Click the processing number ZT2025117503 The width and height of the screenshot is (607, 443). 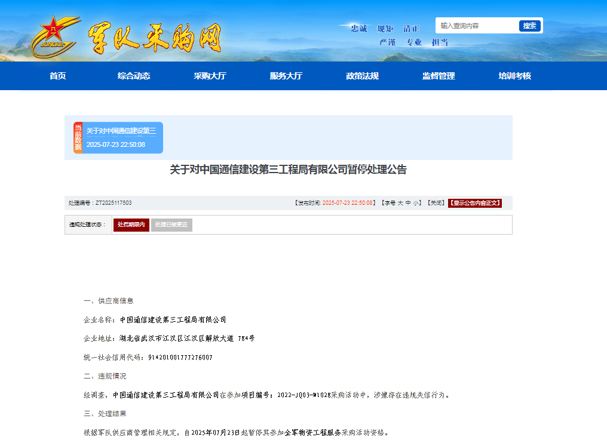[x=114, y=203]
